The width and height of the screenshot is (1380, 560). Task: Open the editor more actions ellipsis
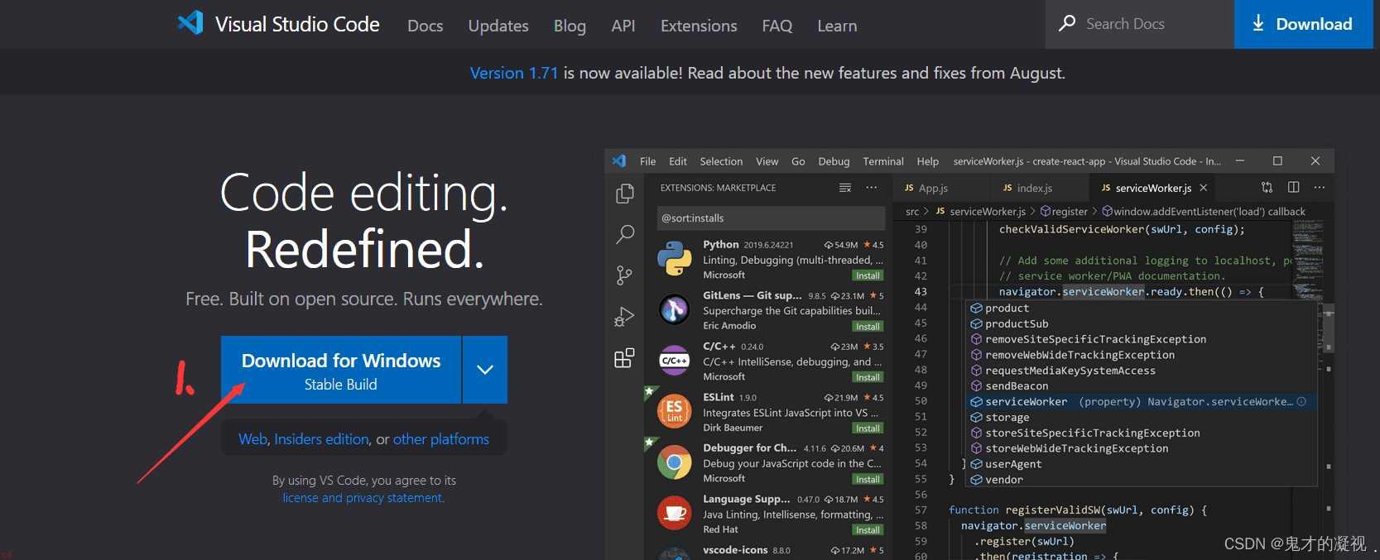1320,188
